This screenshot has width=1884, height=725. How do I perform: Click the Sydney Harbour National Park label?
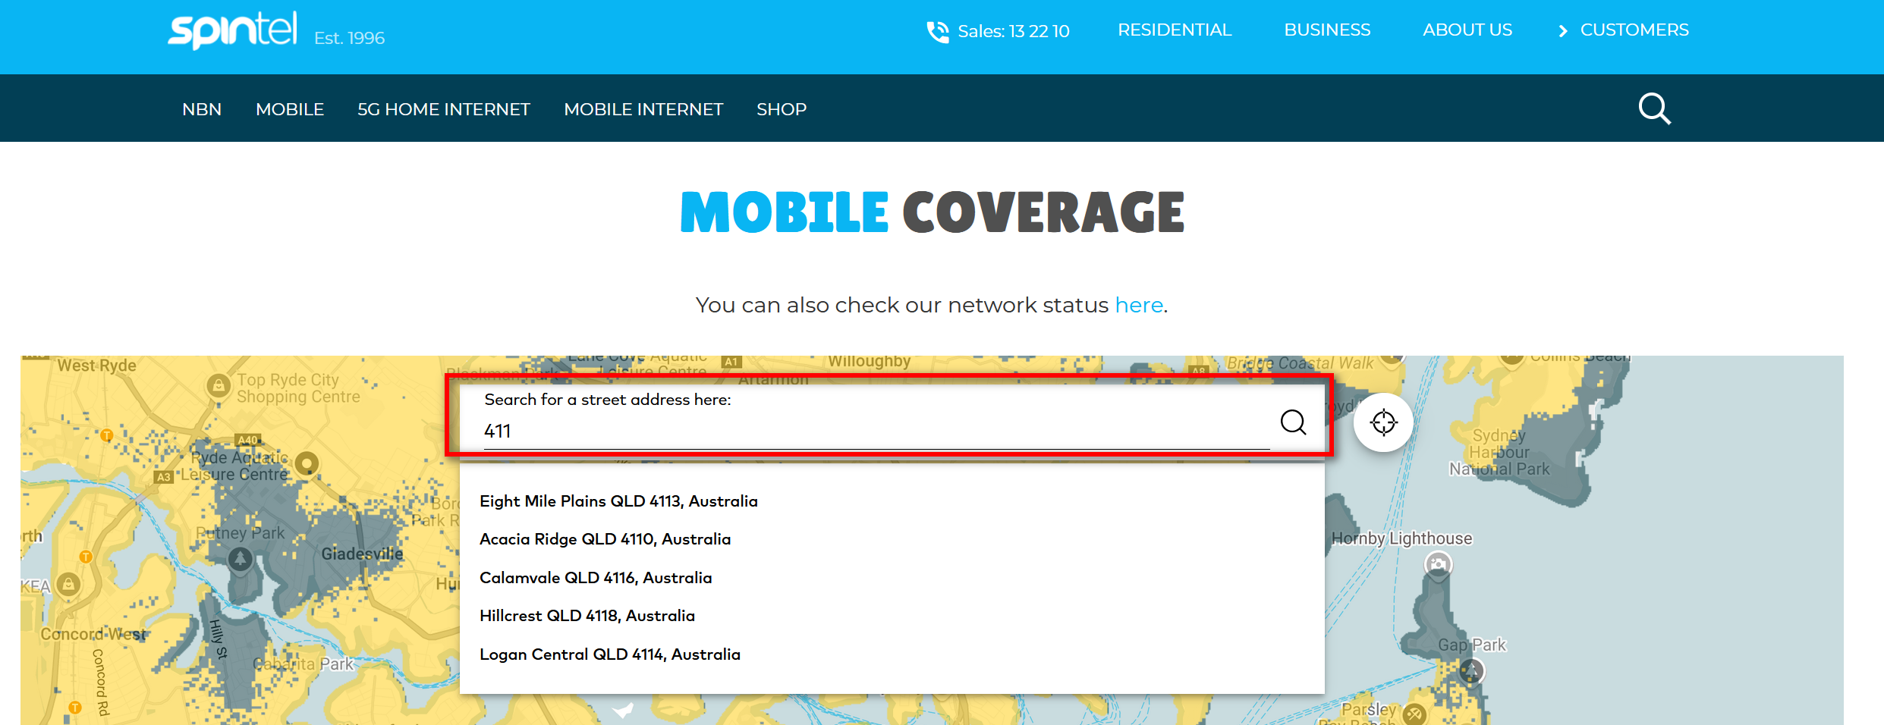[1499, 452]
